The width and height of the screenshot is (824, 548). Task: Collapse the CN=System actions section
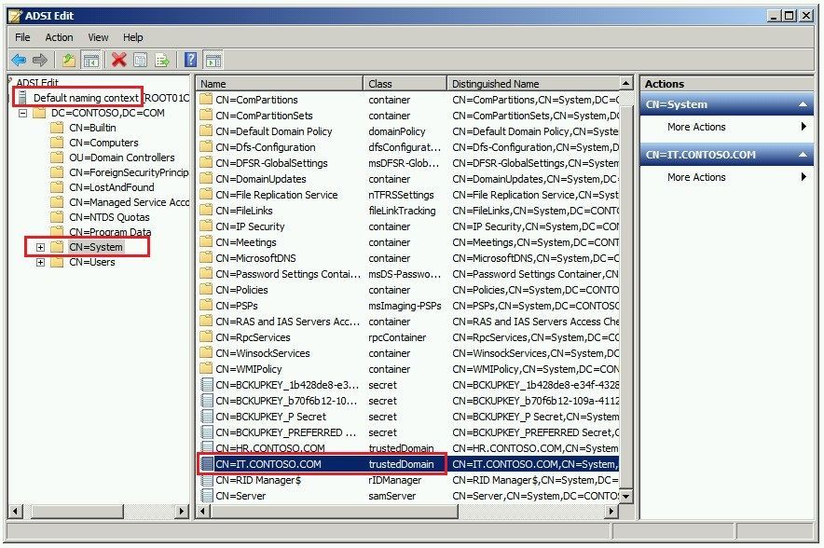pos(803,104)
